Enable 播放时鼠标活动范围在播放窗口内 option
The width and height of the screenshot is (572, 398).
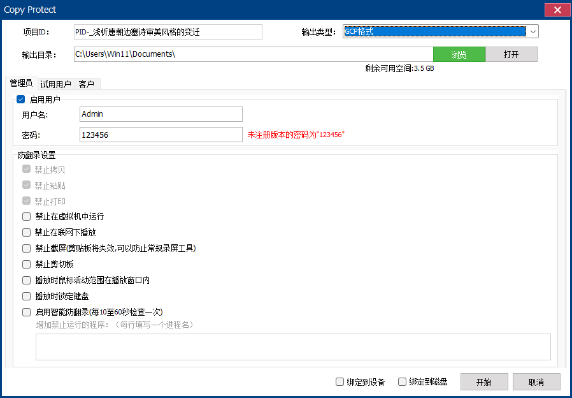point(26,281)
